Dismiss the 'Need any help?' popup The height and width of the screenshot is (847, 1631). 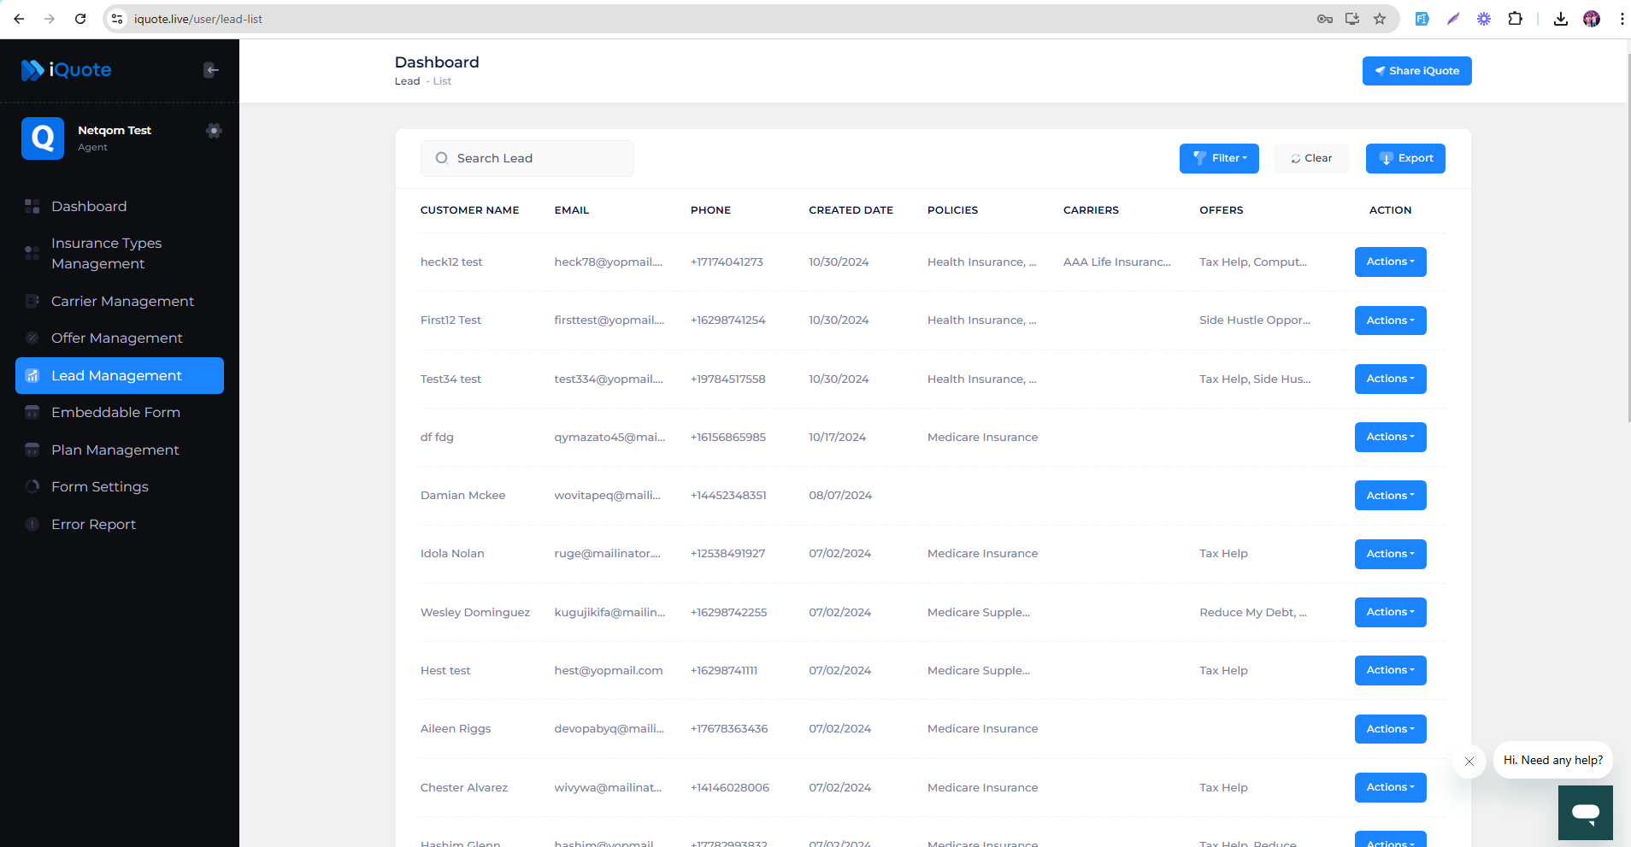(x=1469, y=762)
